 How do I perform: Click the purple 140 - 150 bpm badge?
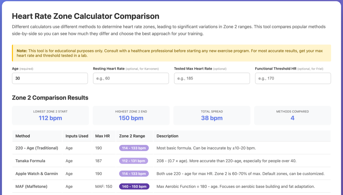click(x=134, y=186)
